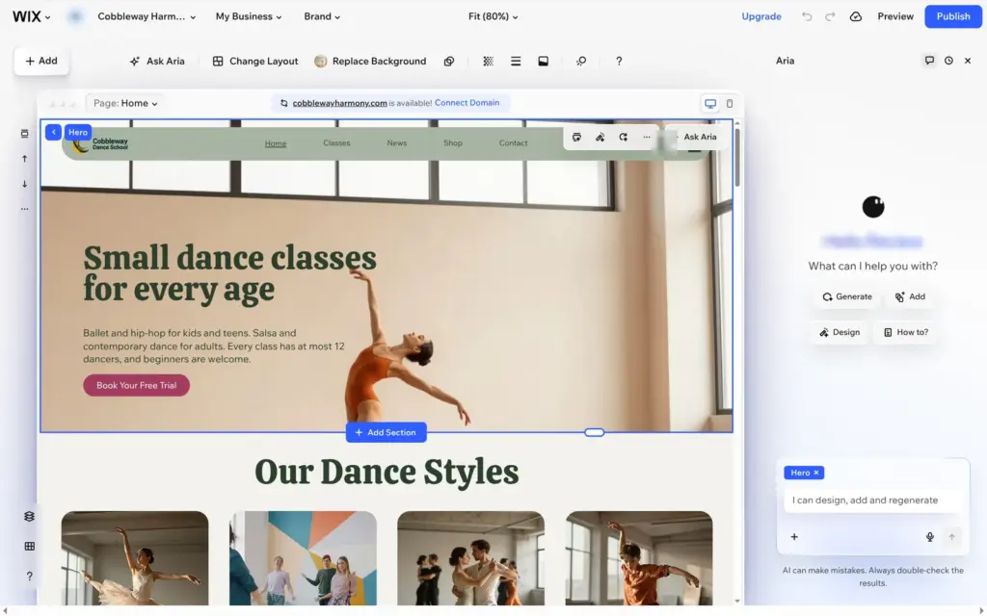The image size is (987, 616).
Task: Click the Add button
Action: pyautogui.click(x=40, y=61)
